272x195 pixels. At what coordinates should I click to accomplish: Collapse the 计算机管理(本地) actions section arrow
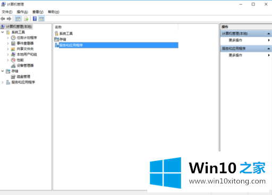pyautogui.click(x=269, y=33)
